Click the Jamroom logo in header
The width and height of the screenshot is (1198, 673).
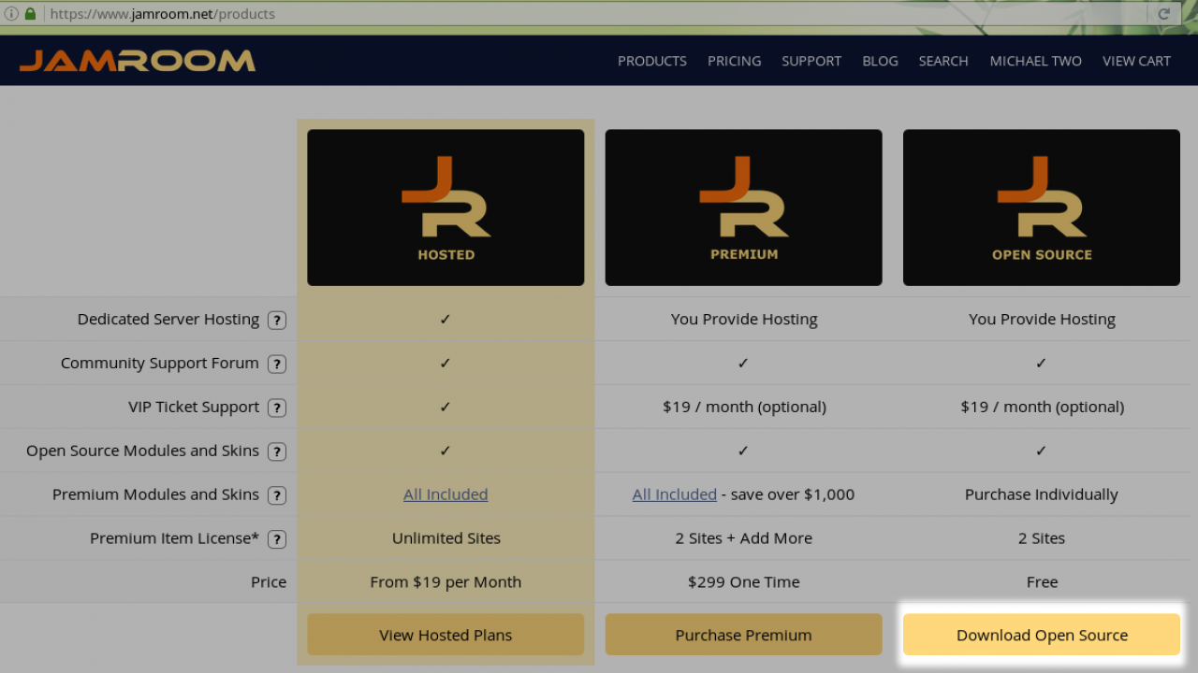pyautogui.click(x=138, y=61)
